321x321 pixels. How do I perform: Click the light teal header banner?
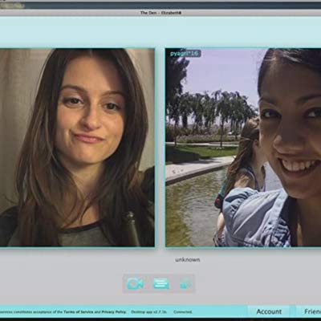pyautogui.click(x=160, y=32)
